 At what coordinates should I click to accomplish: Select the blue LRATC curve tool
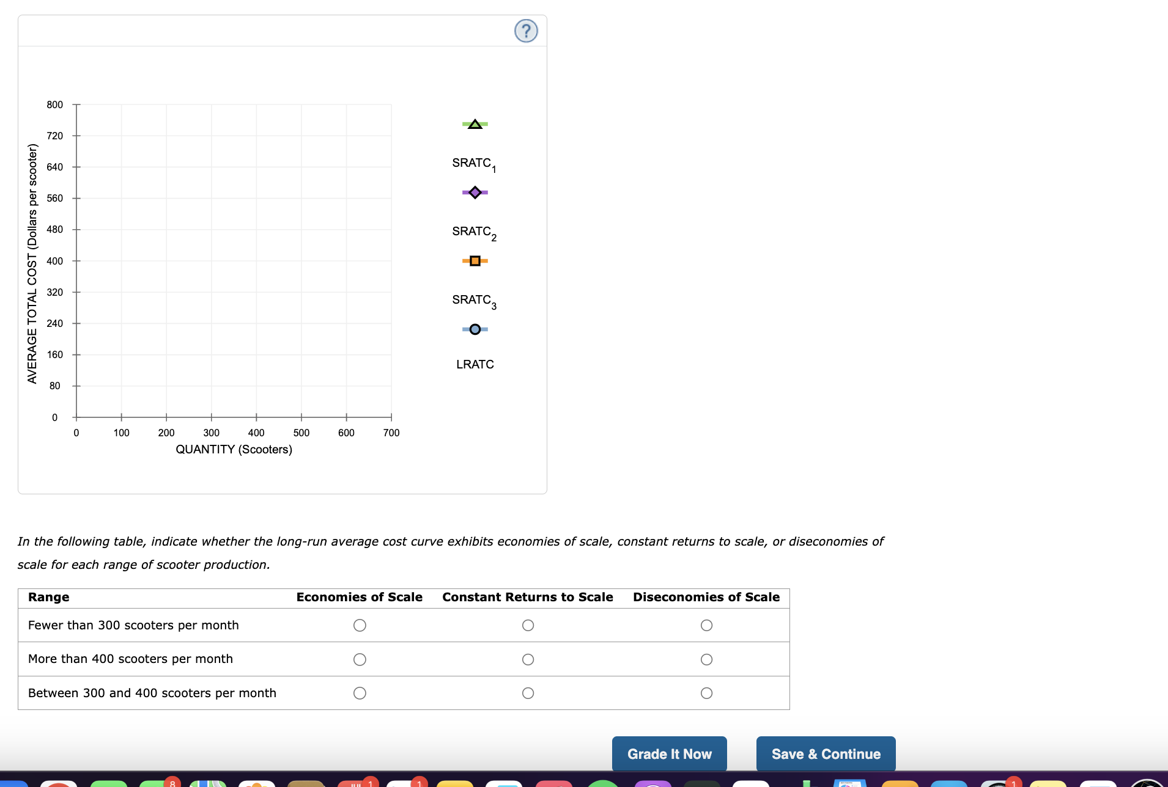point(475,329)
